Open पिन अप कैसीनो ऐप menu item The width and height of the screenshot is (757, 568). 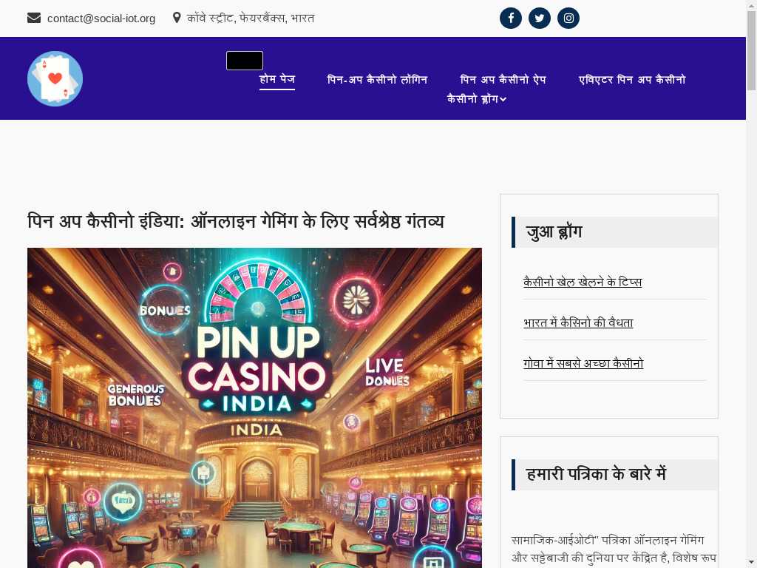[x=503, y=80]
